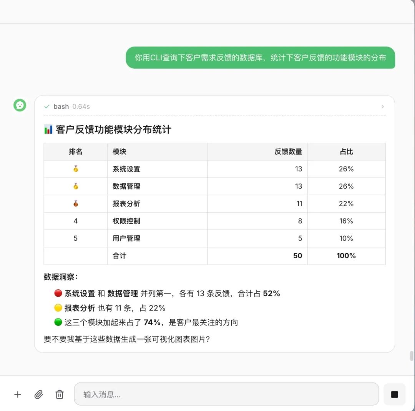
Task: Click count 13 in 系统设置 row
Action: point(299,169)
